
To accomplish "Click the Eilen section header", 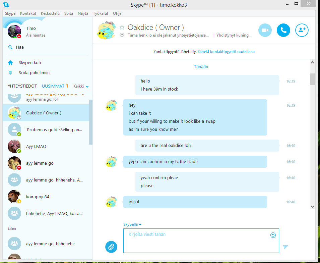I will click(12, 228).
